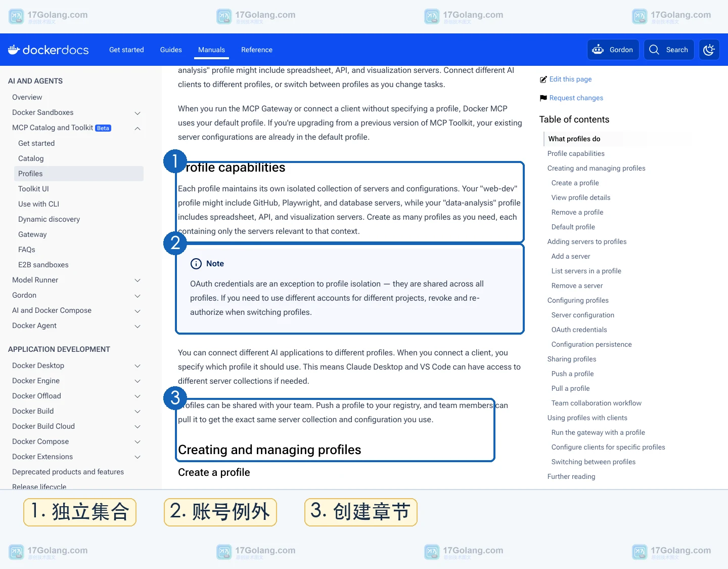
Task: Jump to Configuring profiles section
Action: coord(578,300)
